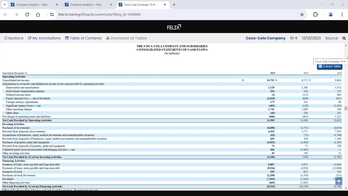Click the browser back arrow

pos(6,15)
